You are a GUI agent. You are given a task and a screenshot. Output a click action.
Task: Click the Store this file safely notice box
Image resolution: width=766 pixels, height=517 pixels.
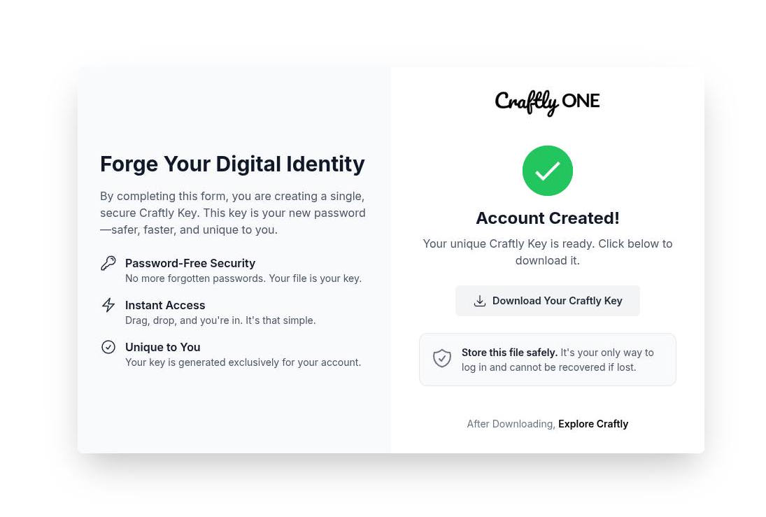point(548,359)
